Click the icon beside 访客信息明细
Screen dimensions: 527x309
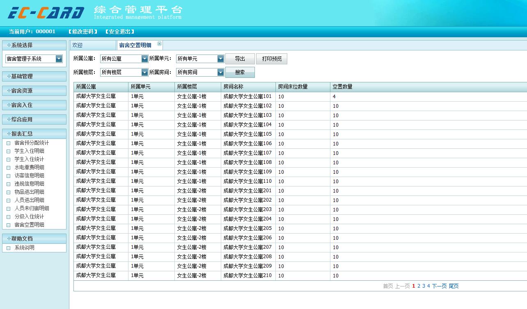pyautogui.click(x=8, y=176)
